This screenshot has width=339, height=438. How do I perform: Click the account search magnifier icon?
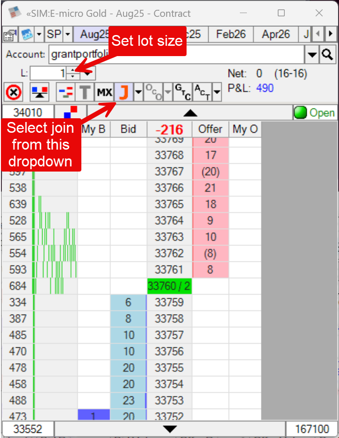tap(327, 55)
